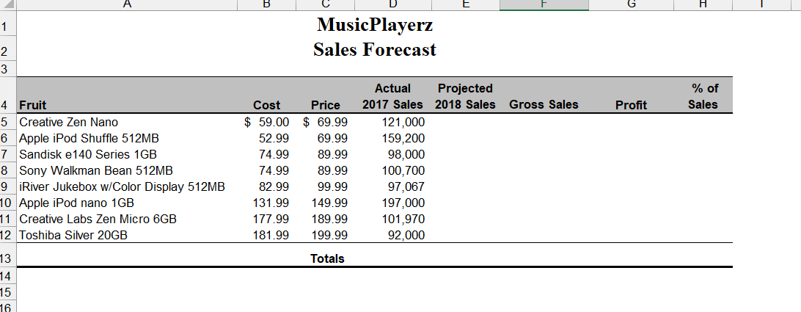The width and height of the screenshot is (801, 312).
Task: Select column F header
Action: (544, 5)
